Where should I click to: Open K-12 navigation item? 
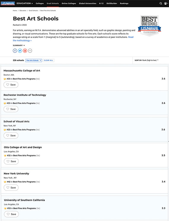click(101, 3)
